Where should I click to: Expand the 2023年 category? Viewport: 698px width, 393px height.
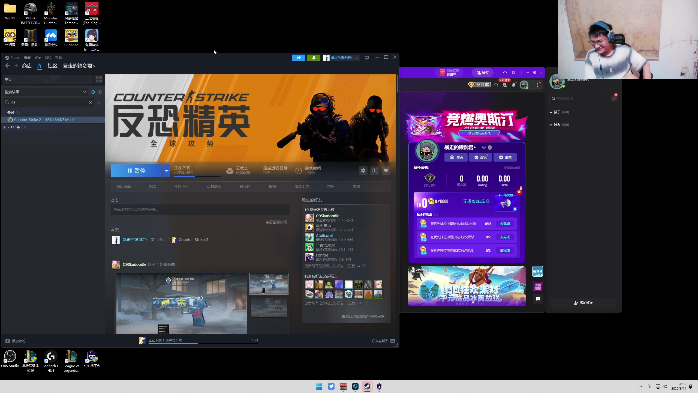coord(5,127)
